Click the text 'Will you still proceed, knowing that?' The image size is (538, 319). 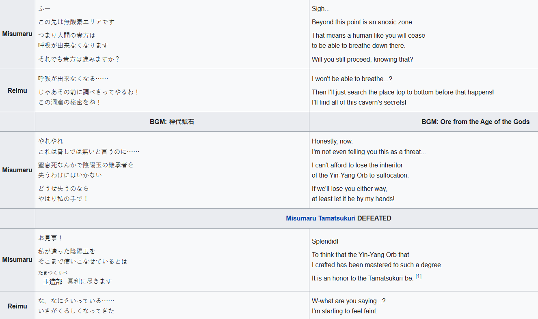point(362,59)
